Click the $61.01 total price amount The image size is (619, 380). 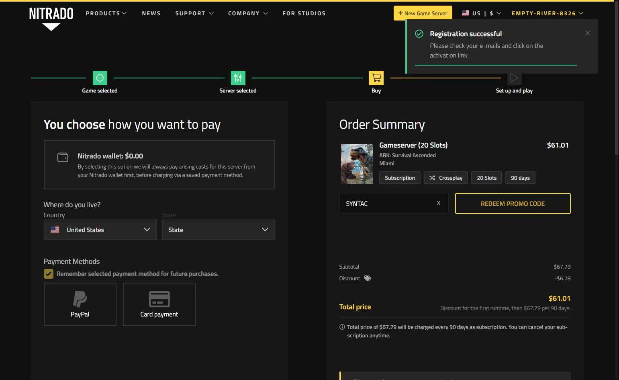pos(559,298)
